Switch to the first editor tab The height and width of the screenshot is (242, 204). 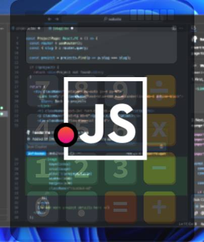pos(26,29)
